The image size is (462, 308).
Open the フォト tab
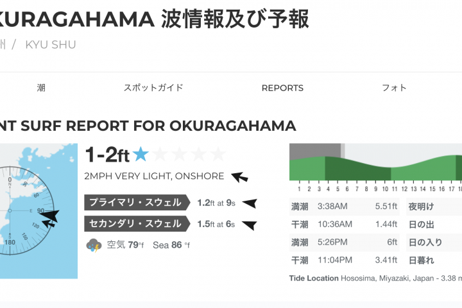394,88
